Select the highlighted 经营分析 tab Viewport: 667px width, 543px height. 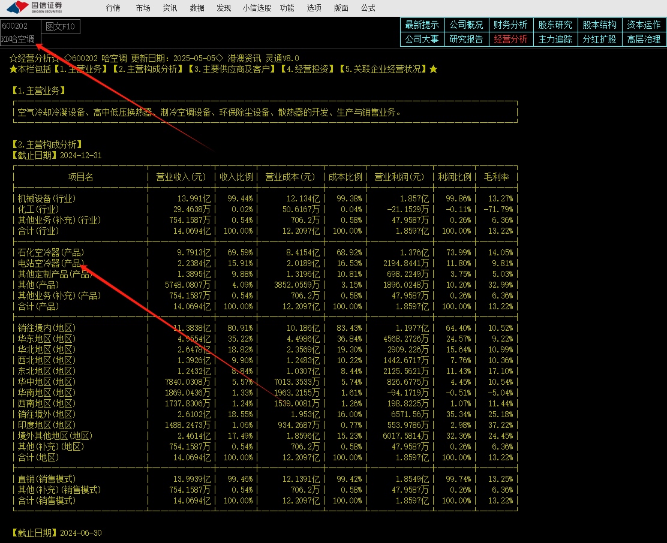coord(510,39)
